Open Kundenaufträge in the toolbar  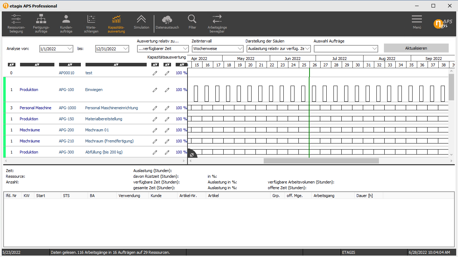click(66, 24)
